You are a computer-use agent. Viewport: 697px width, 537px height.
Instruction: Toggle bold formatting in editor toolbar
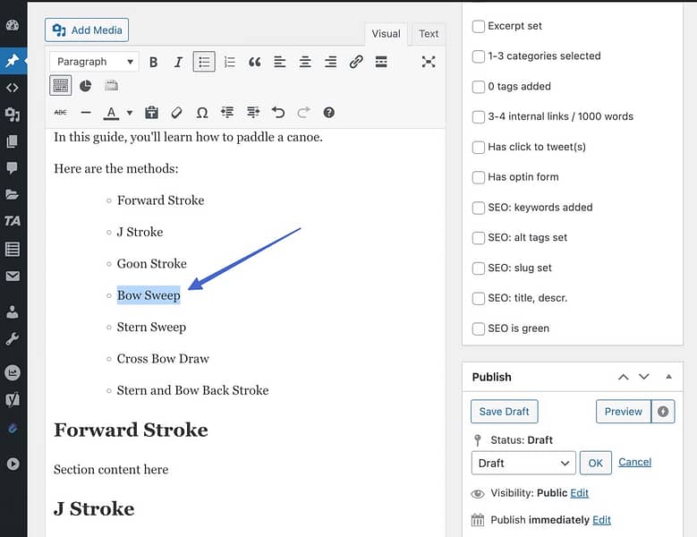(x=153, y=62)
